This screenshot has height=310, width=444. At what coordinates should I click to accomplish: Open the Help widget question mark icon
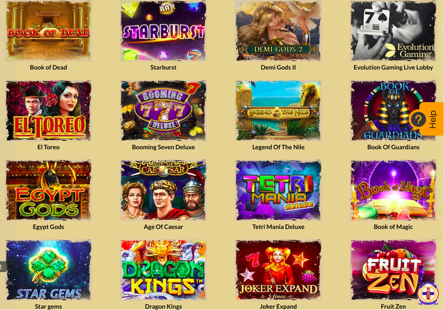tap(418, 119)
